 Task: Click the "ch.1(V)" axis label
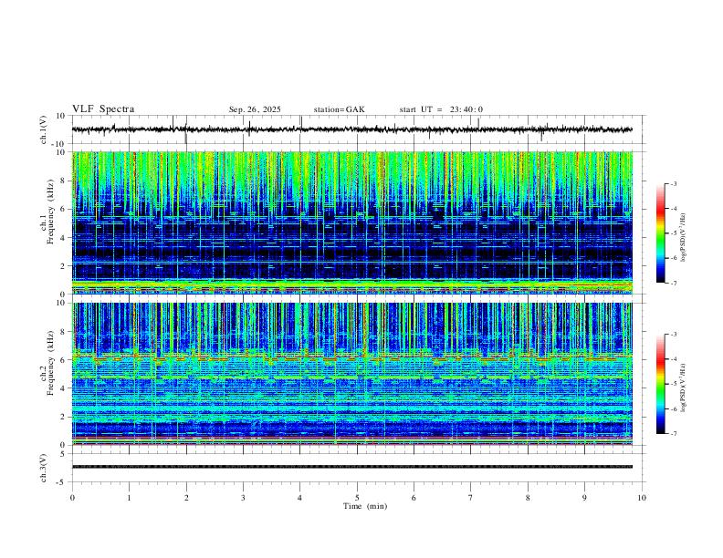(44, 129)
